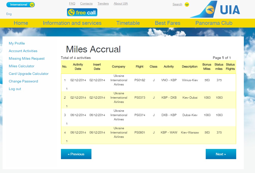The width and height of the screenshot is (255, 173).
Task: Select the Eng language option
Action: tap(9, 14)
